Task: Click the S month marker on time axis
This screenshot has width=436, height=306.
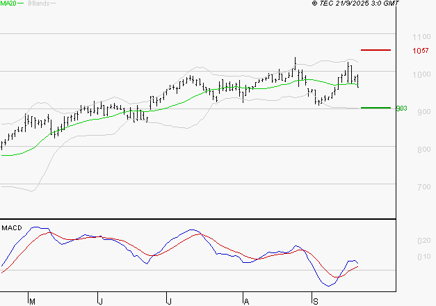Action: [x=315, y=302]
